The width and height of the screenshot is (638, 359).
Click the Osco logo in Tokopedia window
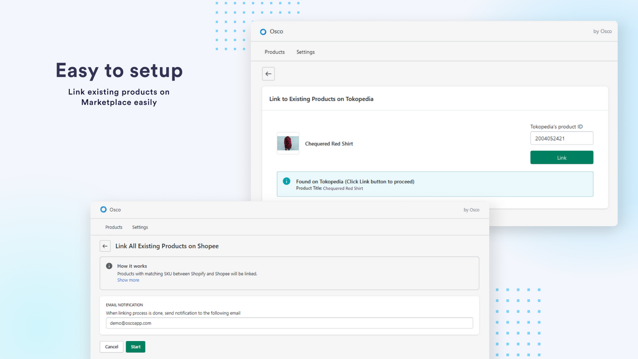(x=263, y=31)
